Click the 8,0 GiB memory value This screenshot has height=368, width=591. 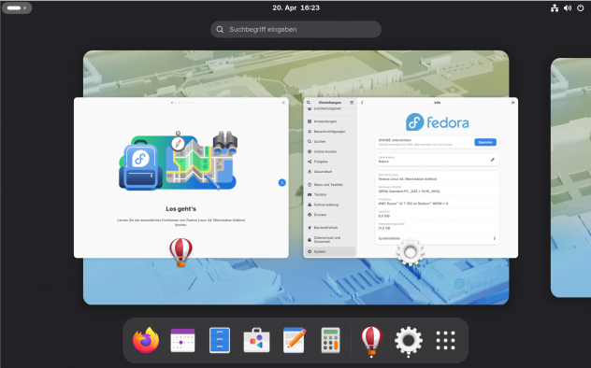[383, 216]
